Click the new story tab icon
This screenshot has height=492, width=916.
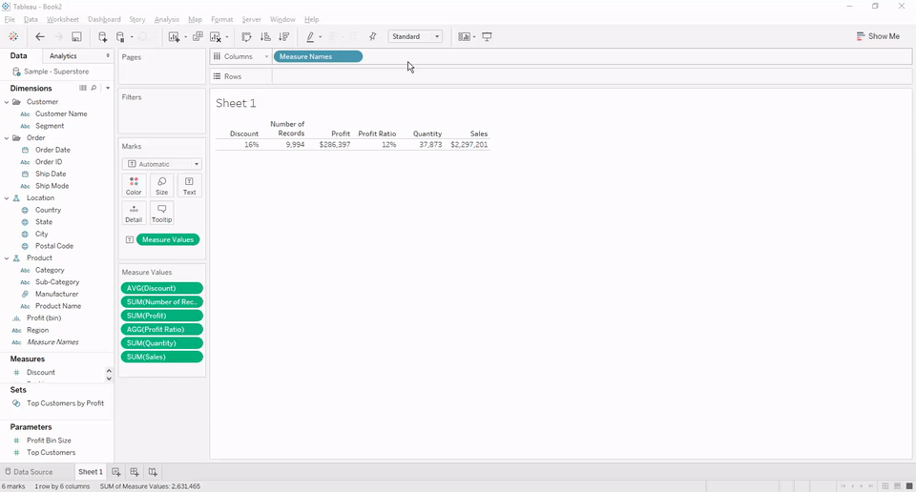[x=153, y=472]
